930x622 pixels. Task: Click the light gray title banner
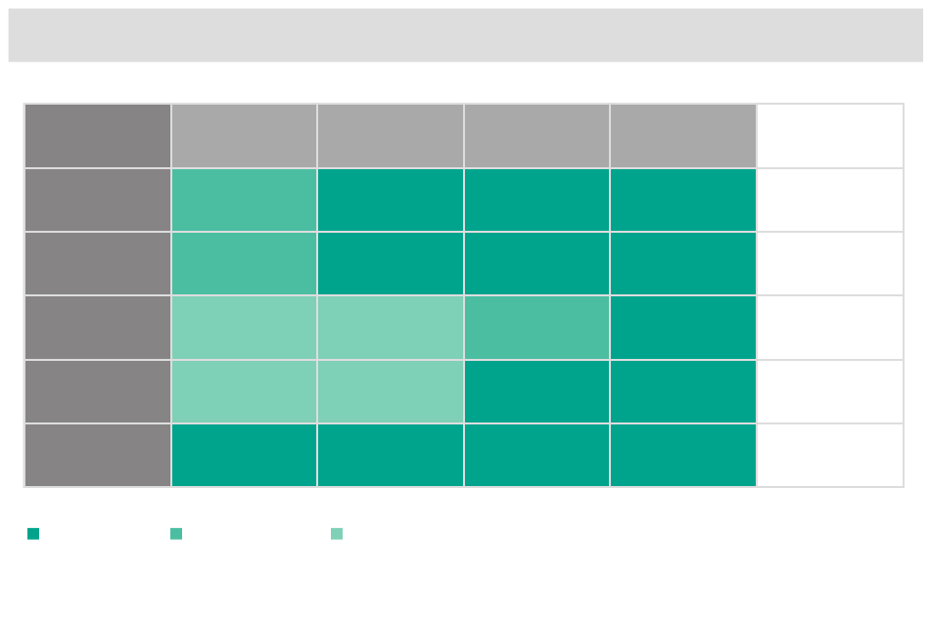coord(466,35)
